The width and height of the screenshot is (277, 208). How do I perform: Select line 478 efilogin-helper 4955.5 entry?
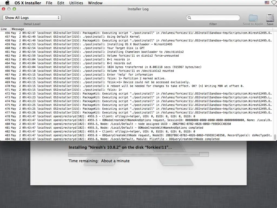pos(137,116)
